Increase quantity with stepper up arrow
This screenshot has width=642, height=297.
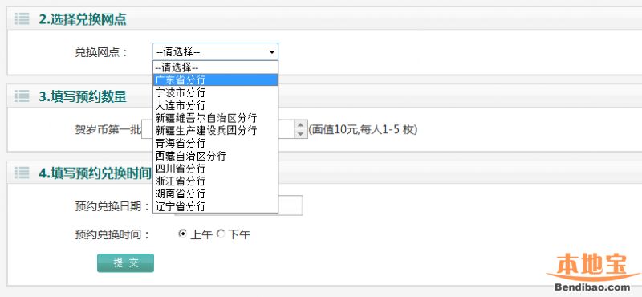tap(300, 125)
